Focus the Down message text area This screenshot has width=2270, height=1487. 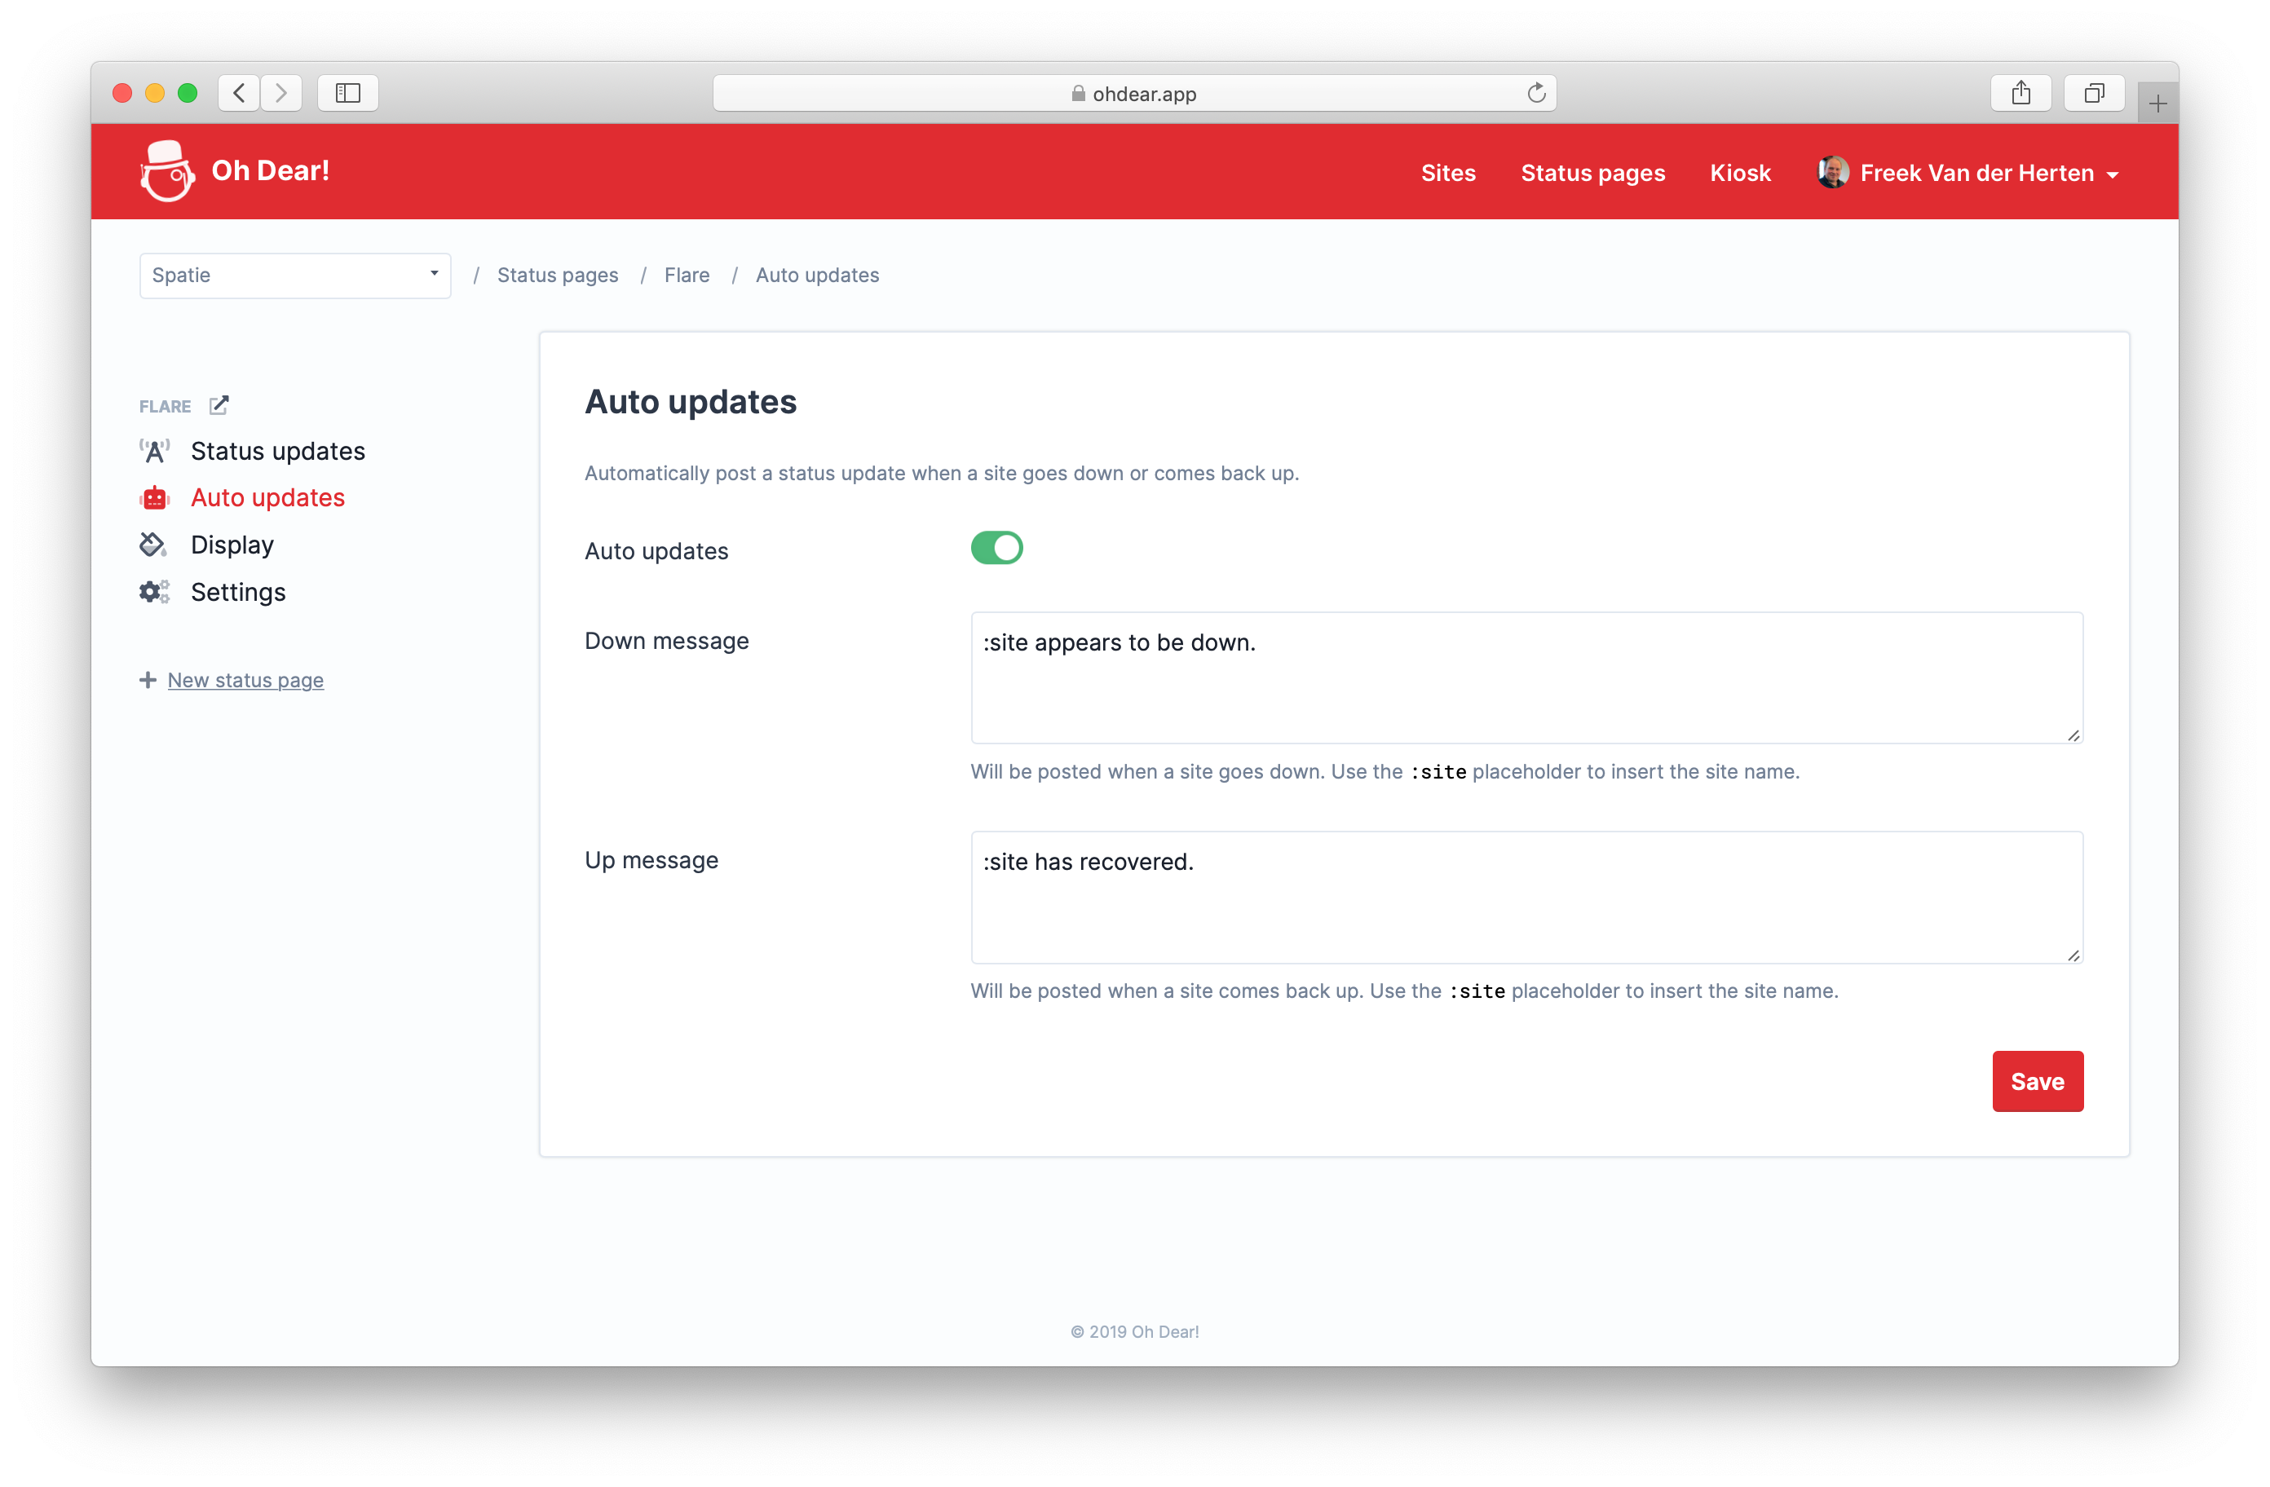point(1527,678)
